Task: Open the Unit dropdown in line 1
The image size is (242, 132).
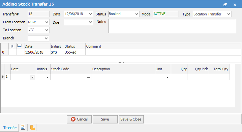Action: coord(167,77)
